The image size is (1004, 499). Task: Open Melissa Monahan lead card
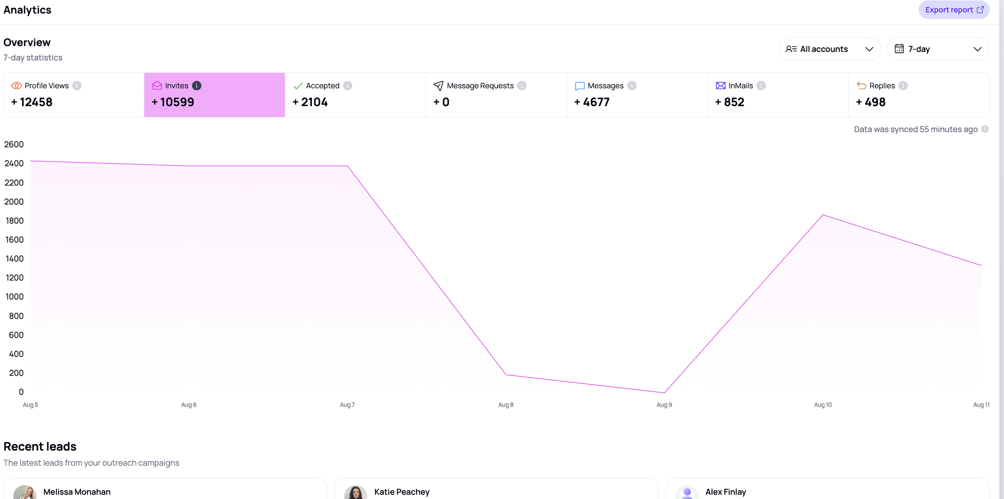pyautogui.click(x=165, y=489)
